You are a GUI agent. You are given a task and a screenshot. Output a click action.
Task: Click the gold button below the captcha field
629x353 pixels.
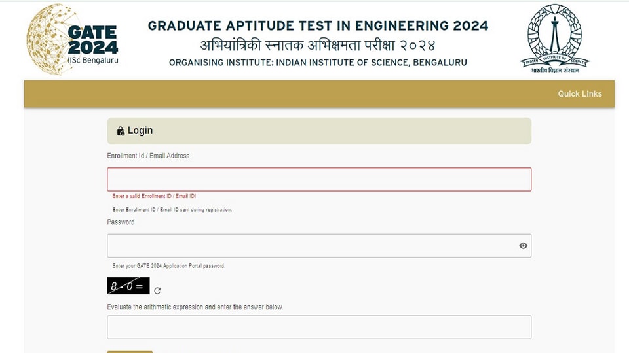(130, 352)
